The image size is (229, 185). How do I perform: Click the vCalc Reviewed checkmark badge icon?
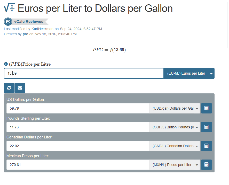8,22
